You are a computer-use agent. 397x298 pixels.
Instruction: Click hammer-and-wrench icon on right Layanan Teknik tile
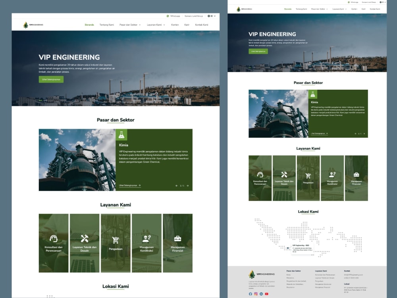point(284,175)
